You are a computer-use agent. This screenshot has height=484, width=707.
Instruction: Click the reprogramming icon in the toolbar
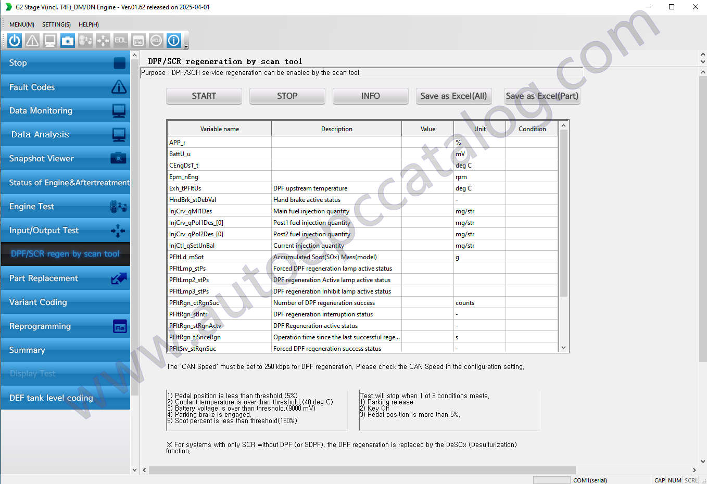[x=138, y=41]
